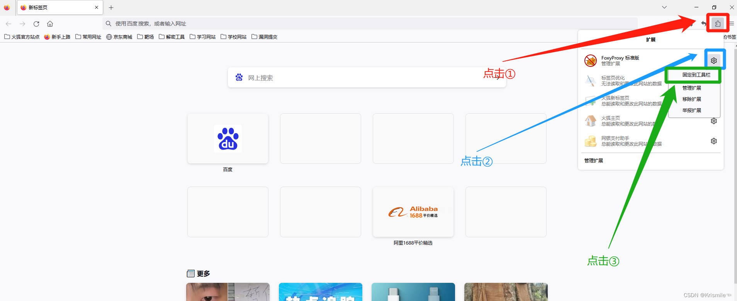Open the FoxyProxy gear settings button
Screen dimensions: 737x301
tap(714, 61)
